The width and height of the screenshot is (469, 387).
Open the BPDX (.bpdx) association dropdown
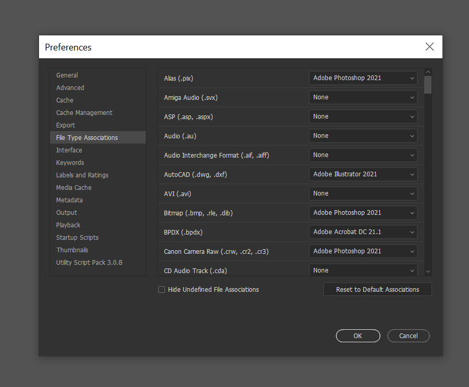363,231
